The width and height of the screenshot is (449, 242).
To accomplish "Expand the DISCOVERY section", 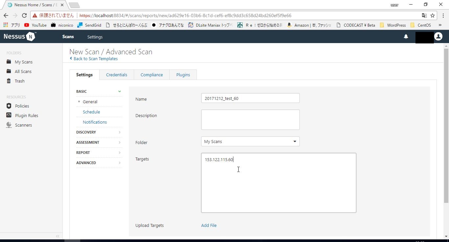I will 99,132.
